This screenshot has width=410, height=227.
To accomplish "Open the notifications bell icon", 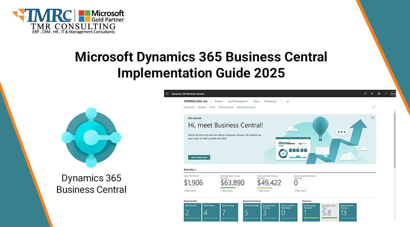I will point(372,93).
